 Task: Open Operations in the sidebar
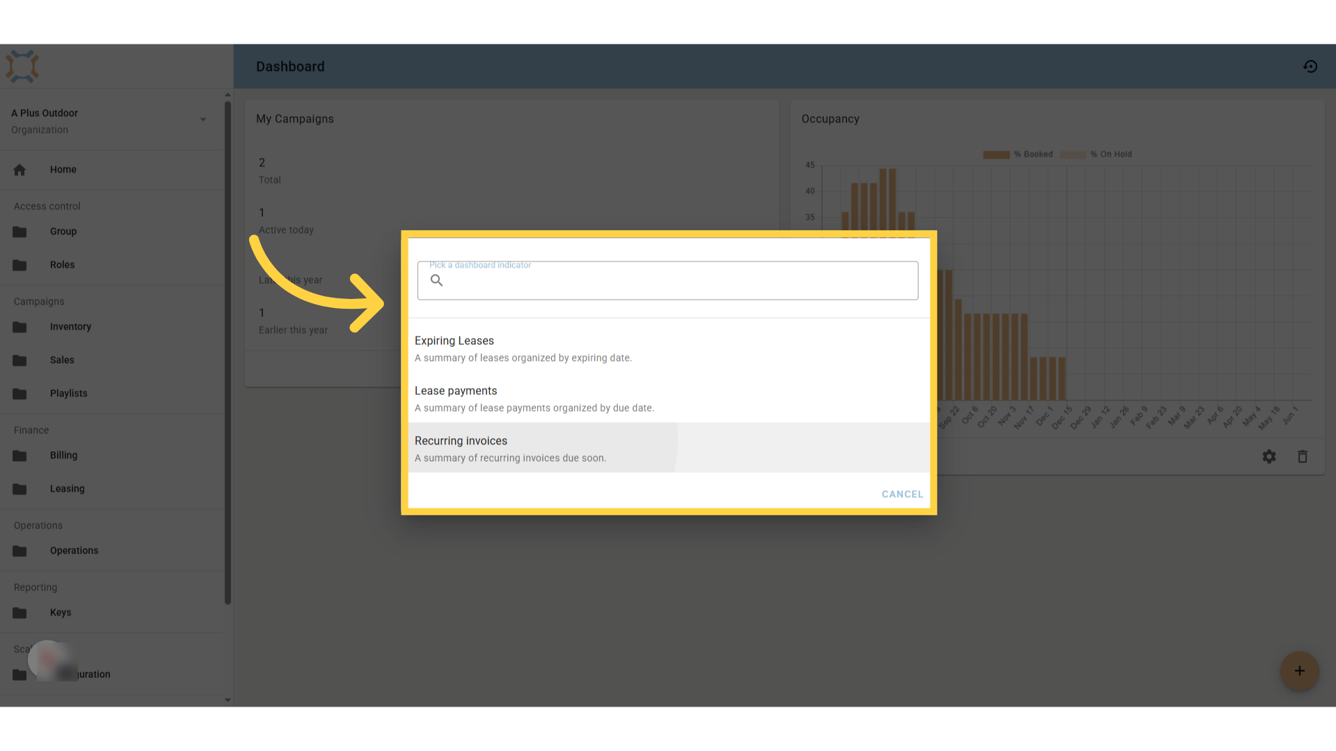click(x=111, y=551)
